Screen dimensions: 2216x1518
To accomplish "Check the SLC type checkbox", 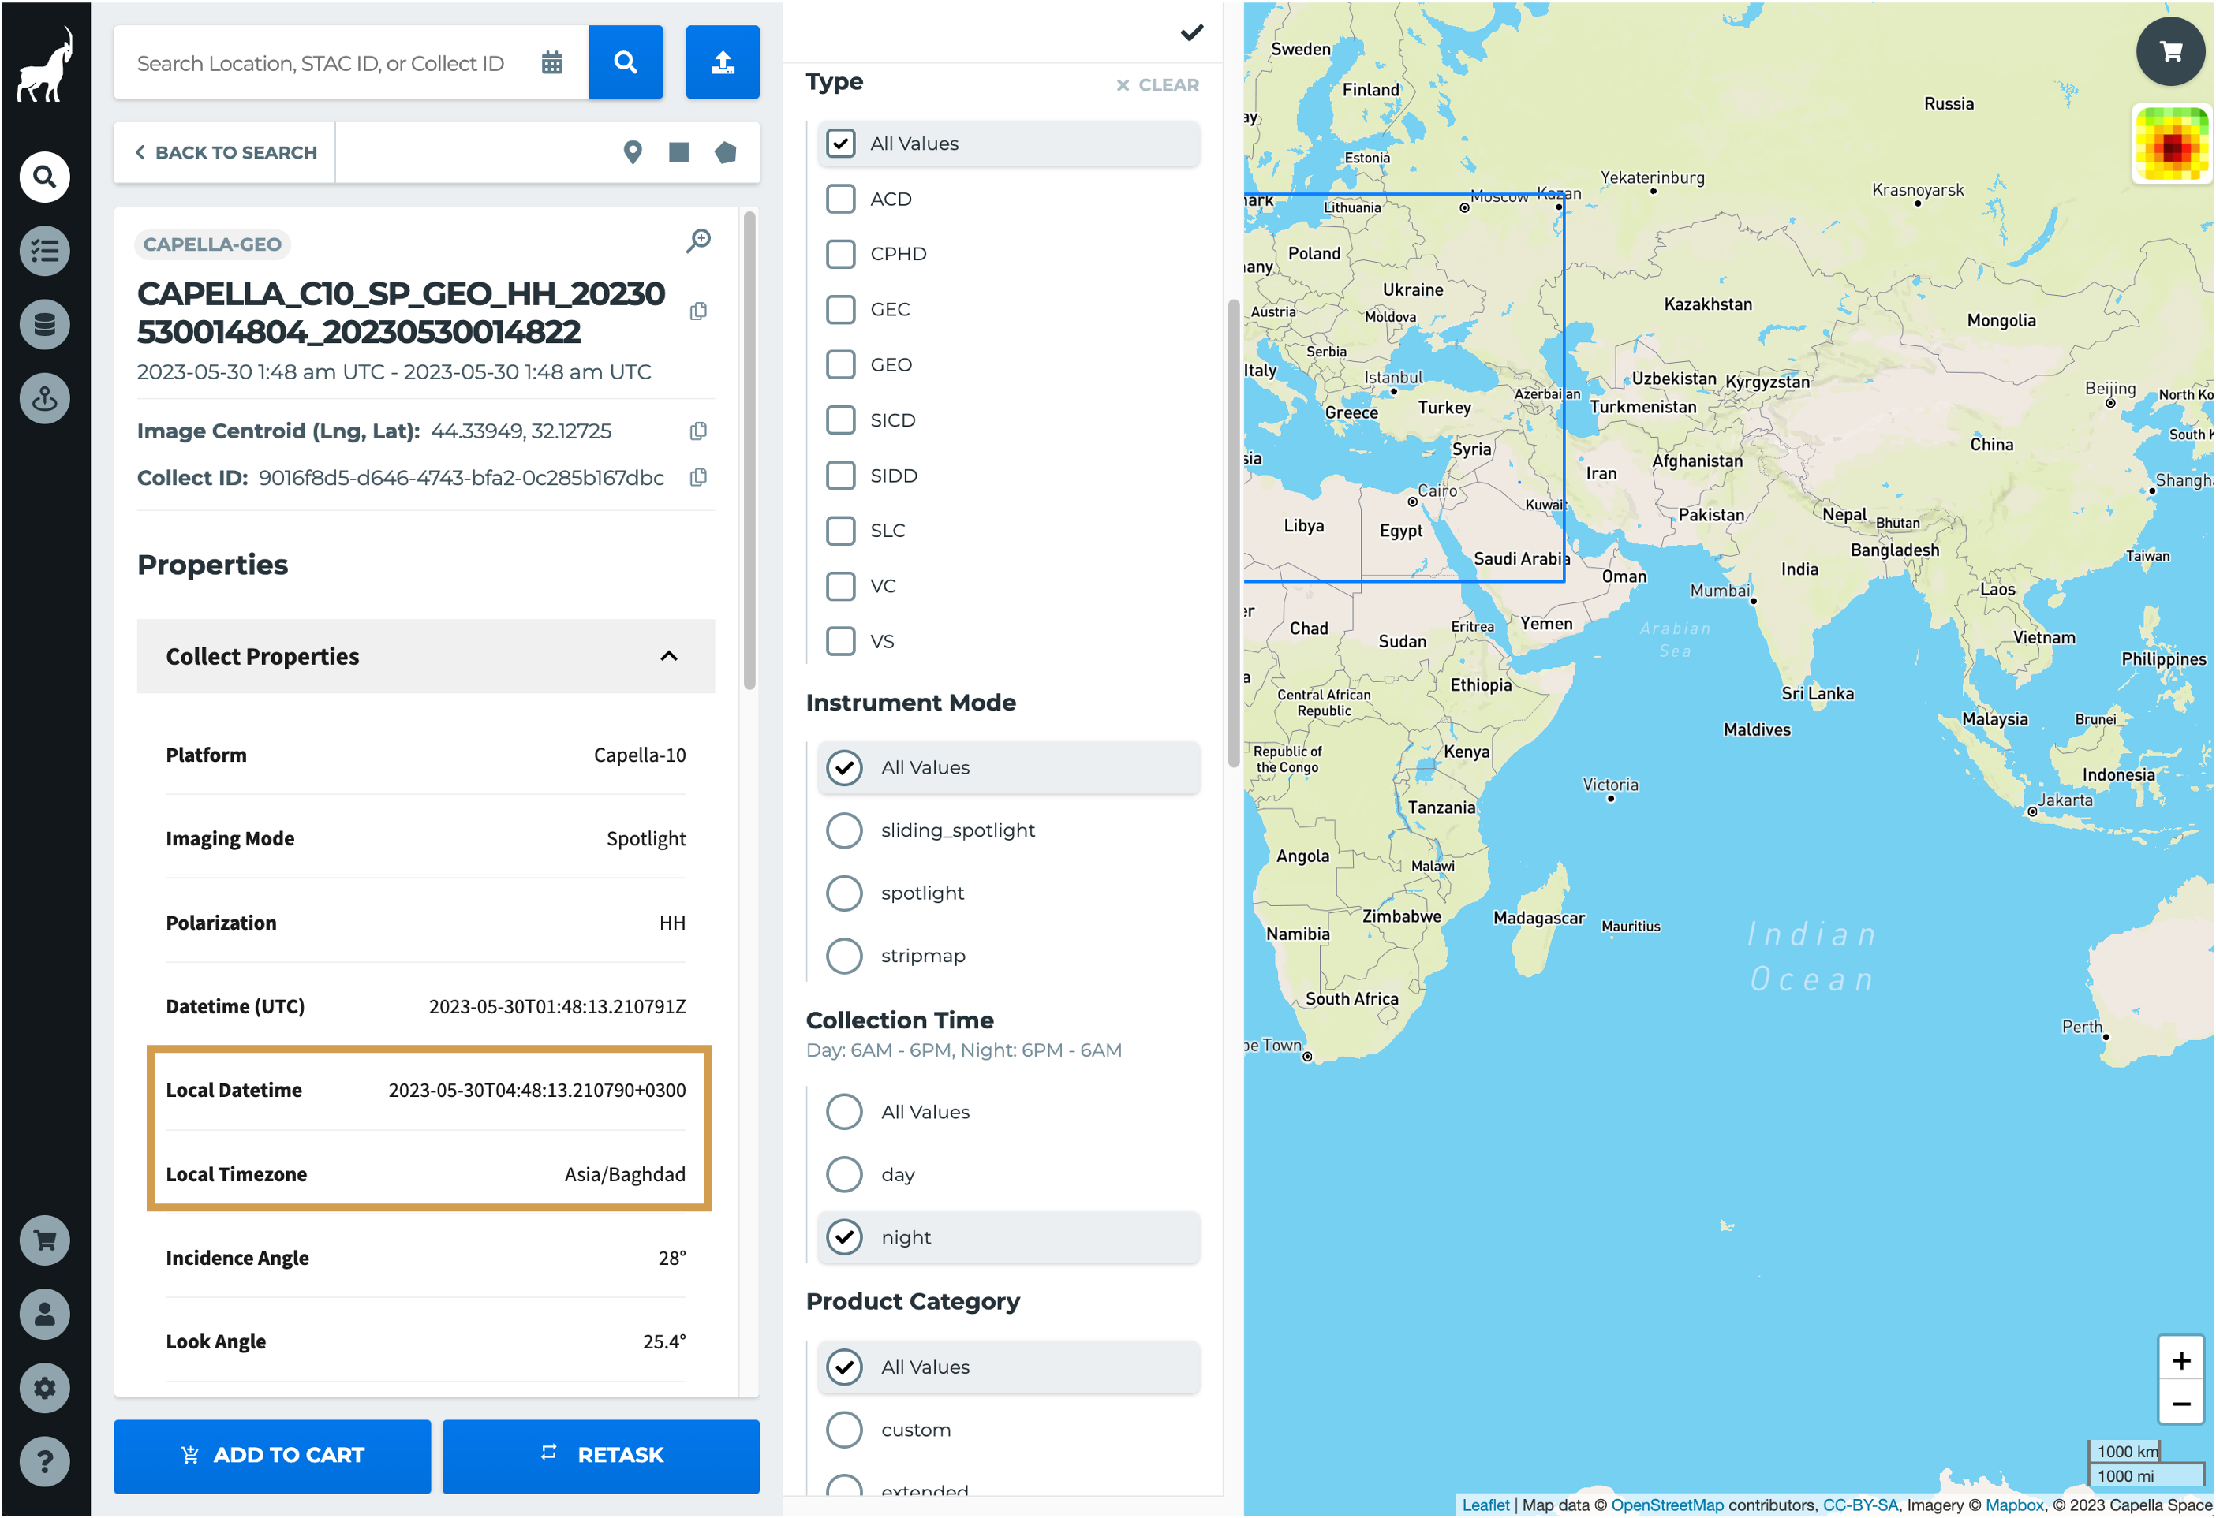I will [841, 531].
